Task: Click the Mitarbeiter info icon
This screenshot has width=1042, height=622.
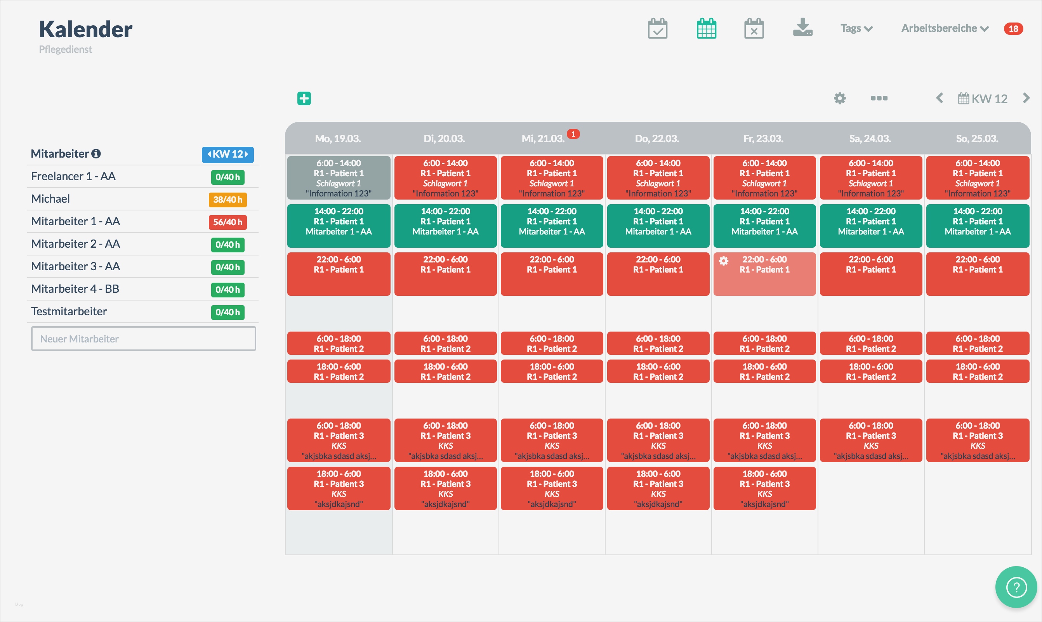Action: tap(96, 154)
